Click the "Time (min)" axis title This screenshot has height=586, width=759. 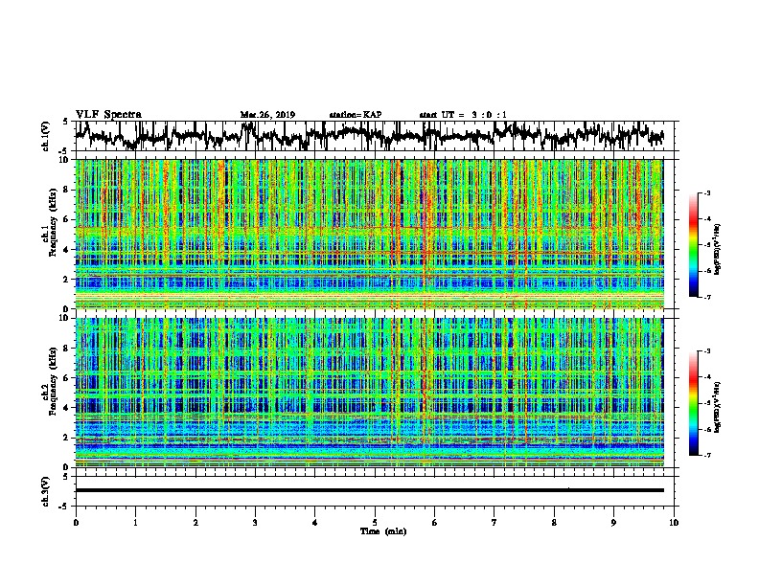point(383,531)
